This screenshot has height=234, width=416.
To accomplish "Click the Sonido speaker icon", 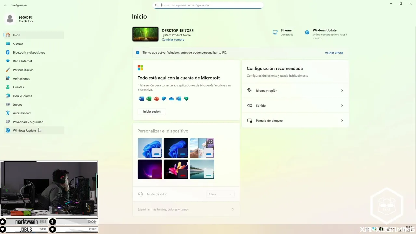I will tap(250, 105).
